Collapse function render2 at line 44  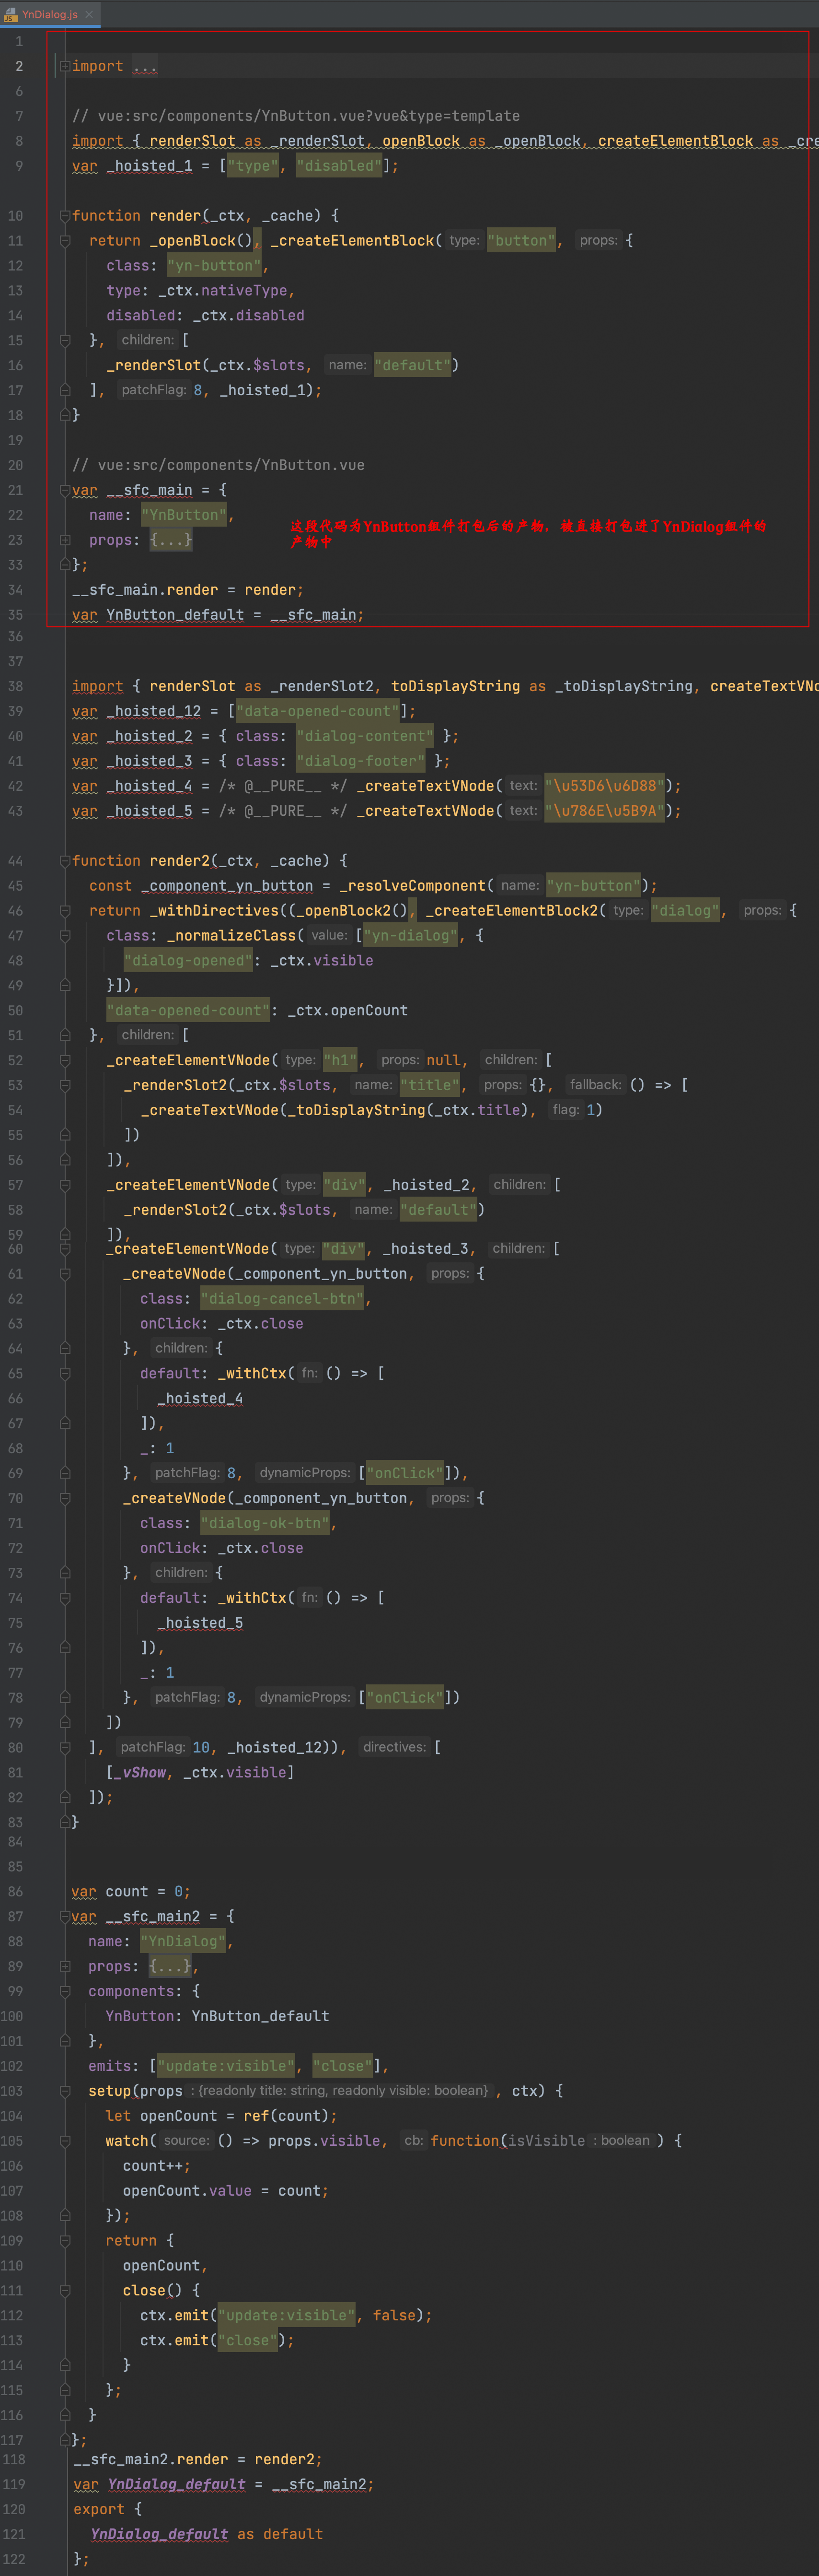point(65,861)
